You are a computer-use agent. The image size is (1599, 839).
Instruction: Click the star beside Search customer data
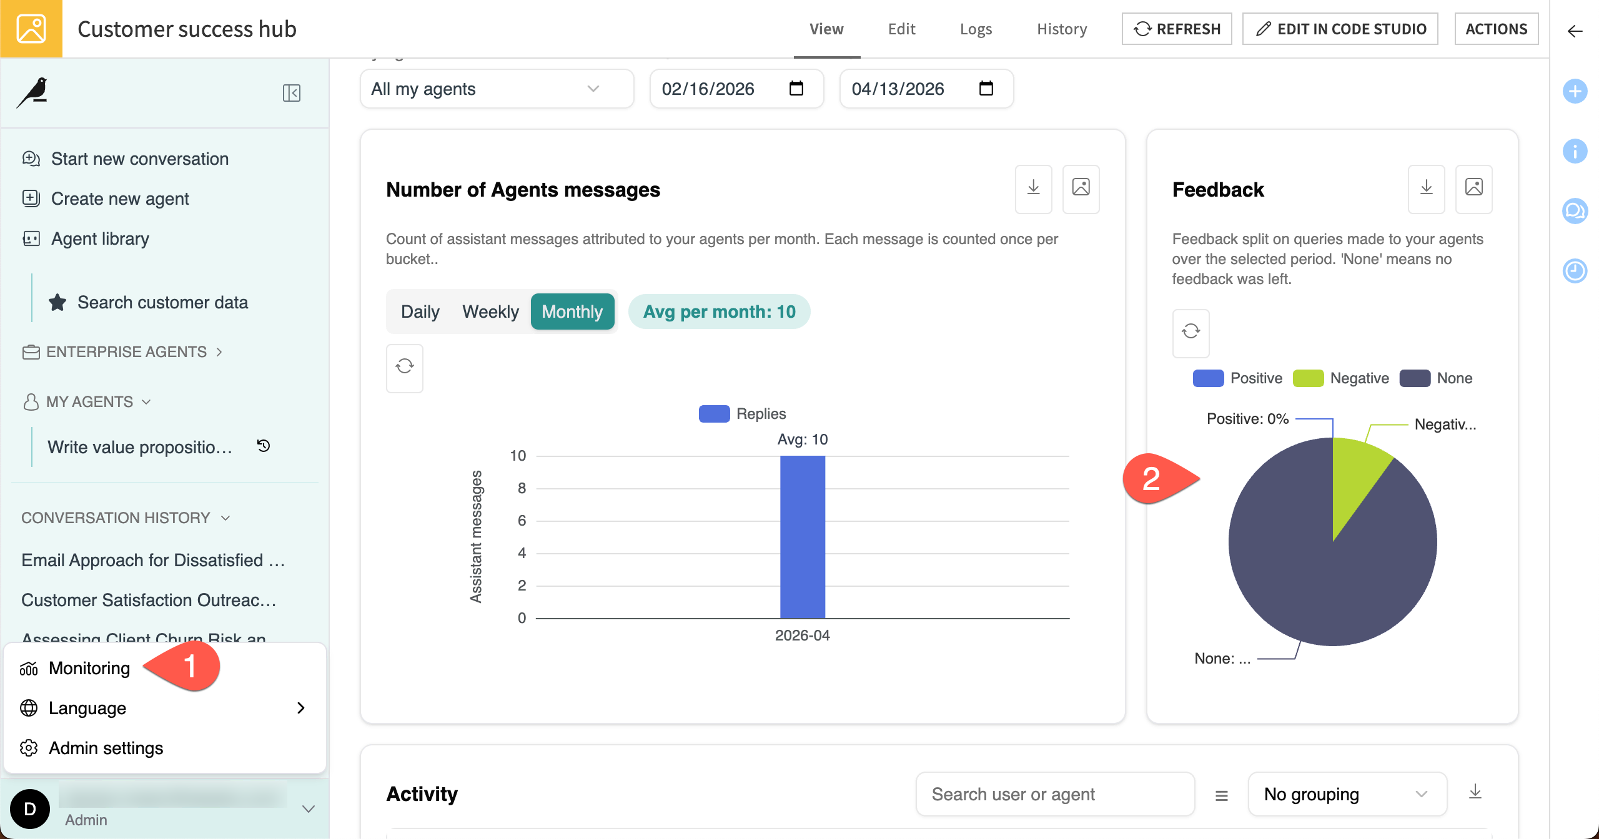(57, 302)
